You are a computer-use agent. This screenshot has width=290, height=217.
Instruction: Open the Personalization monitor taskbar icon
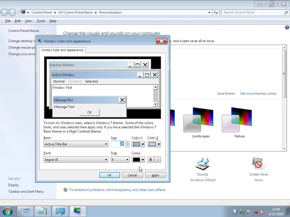point(78,211)
